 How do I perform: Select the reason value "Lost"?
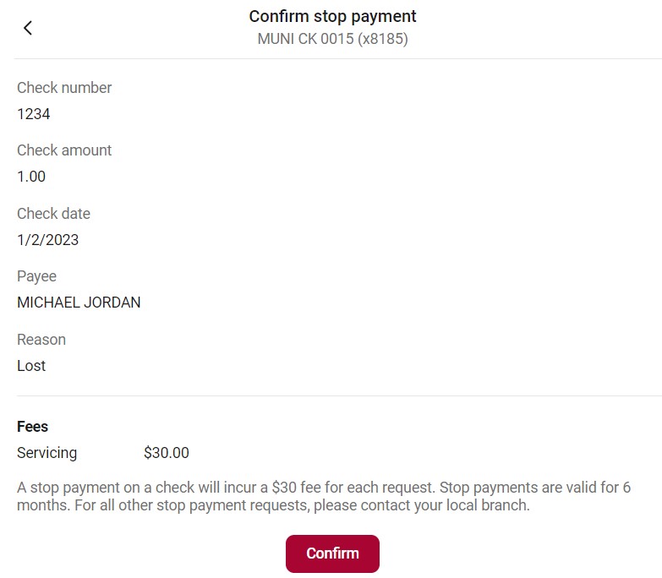coord(31,366)
